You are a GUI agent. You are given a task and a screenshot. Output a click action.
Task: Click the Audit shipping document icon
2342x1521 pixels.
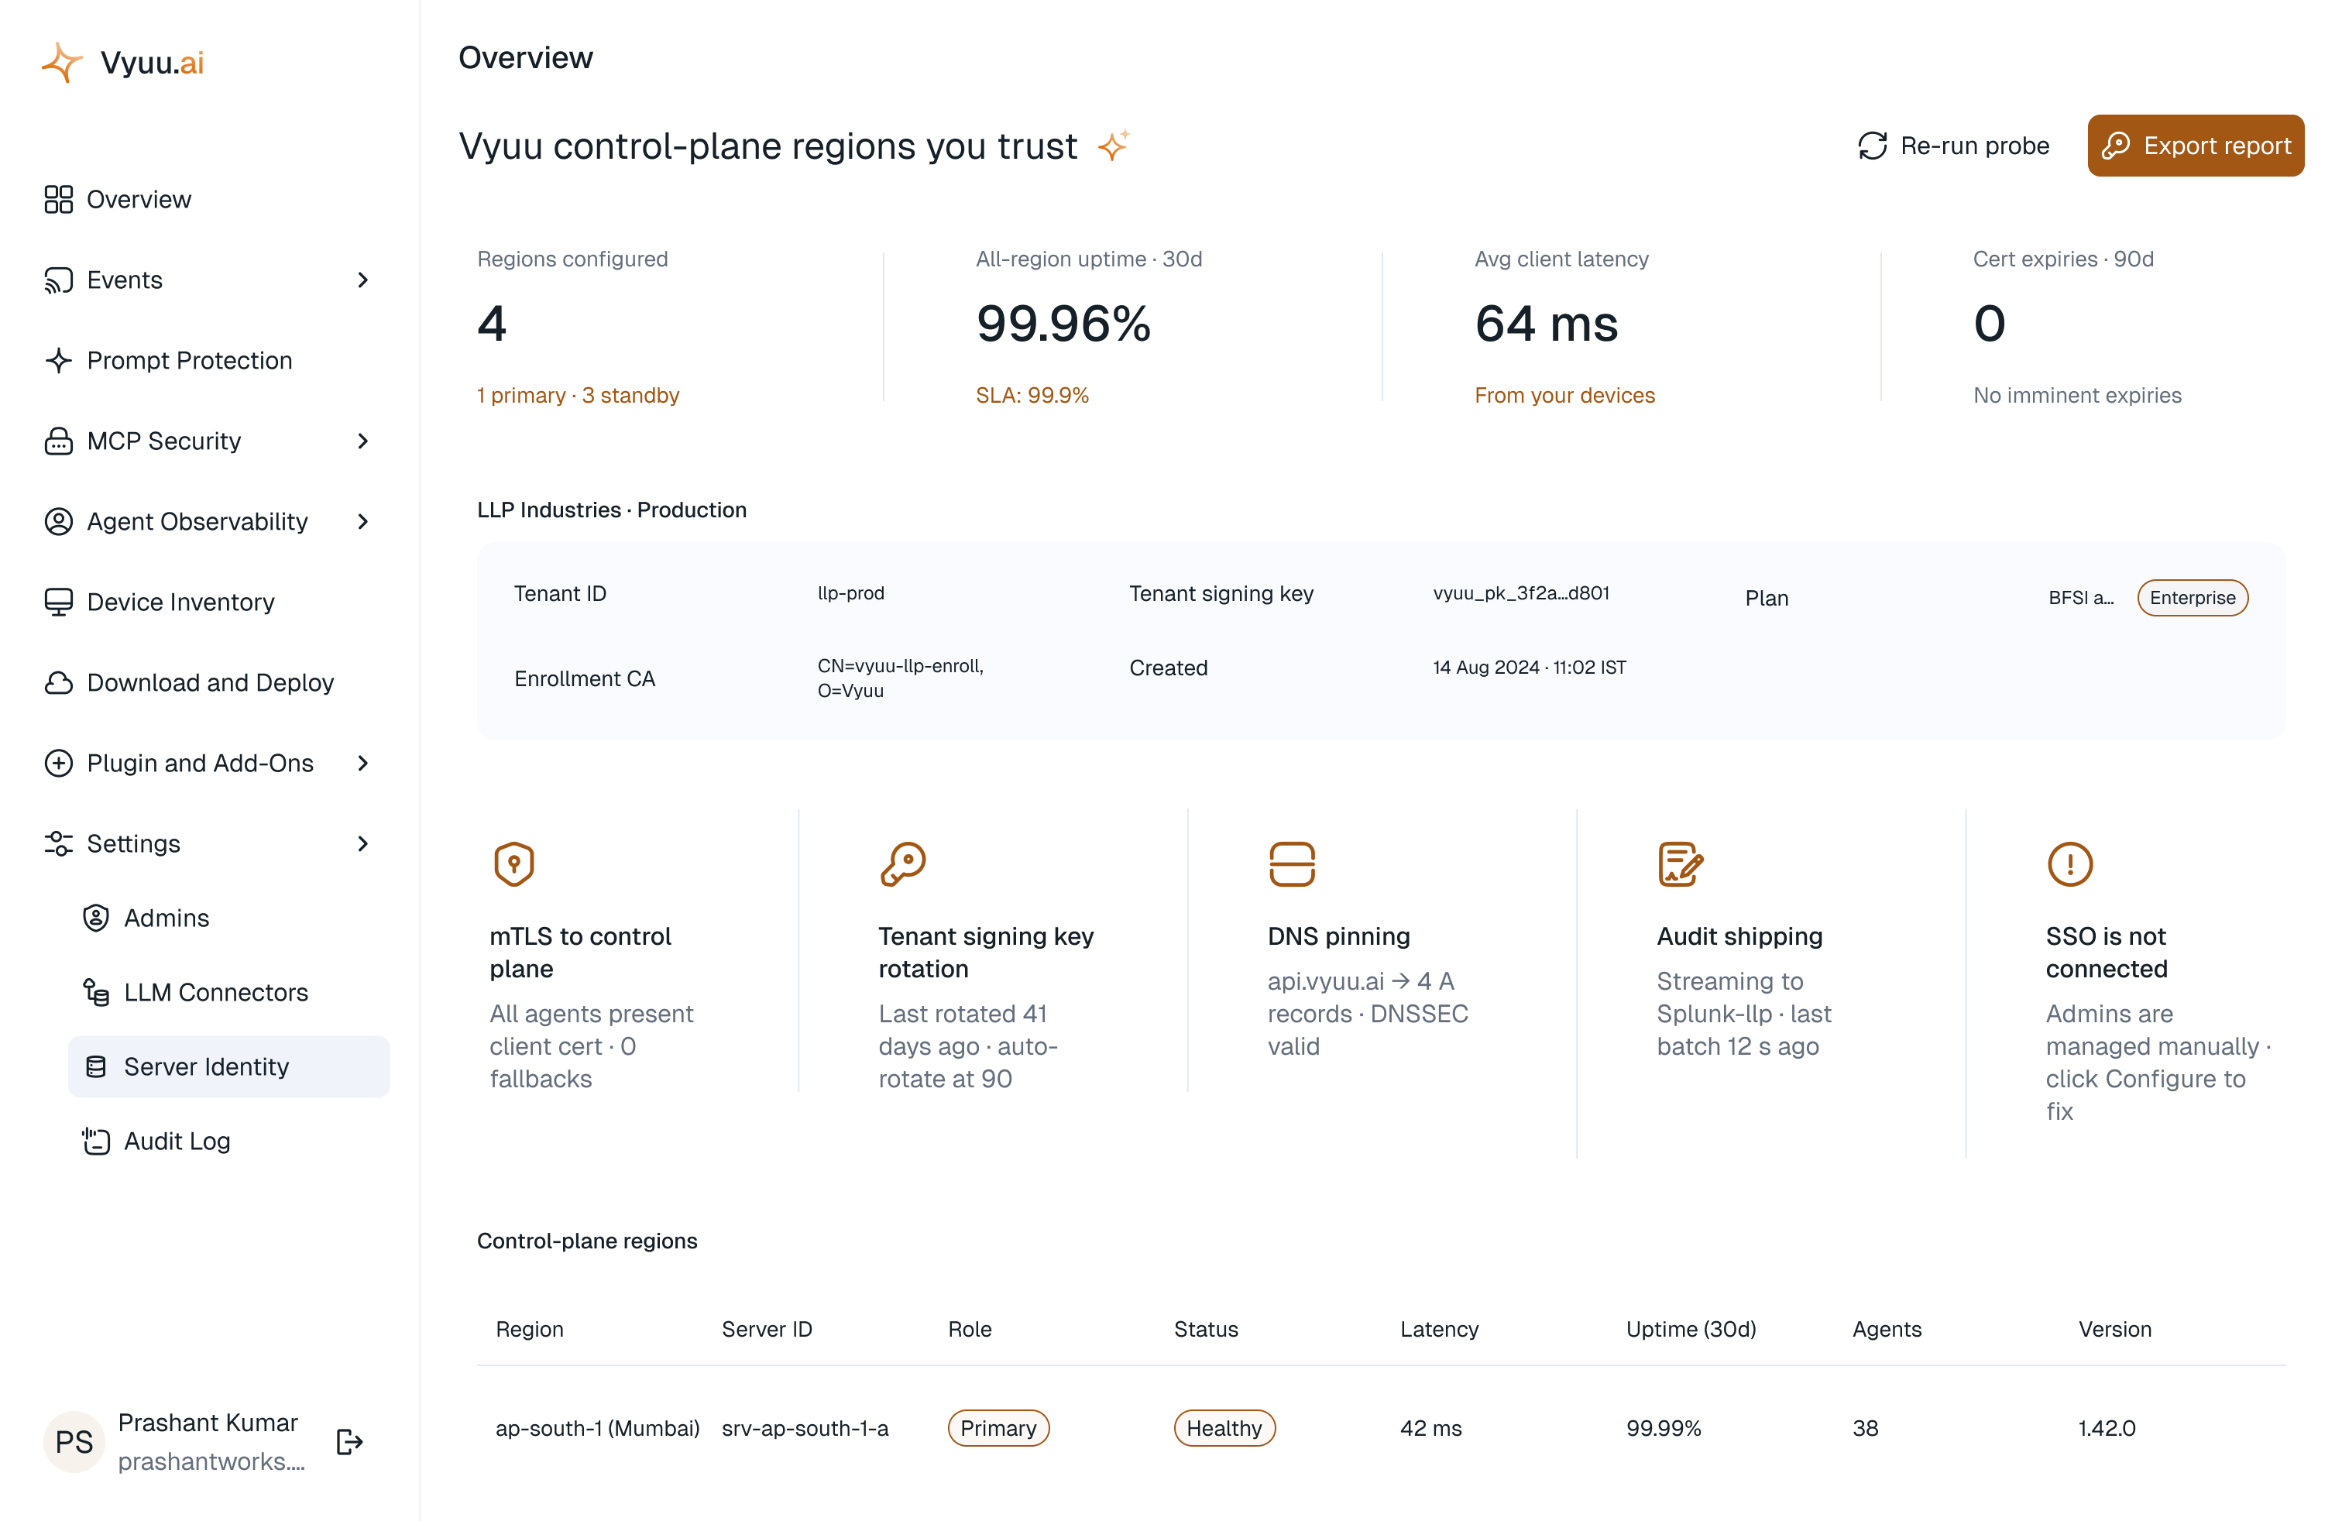coord(1681,865)
